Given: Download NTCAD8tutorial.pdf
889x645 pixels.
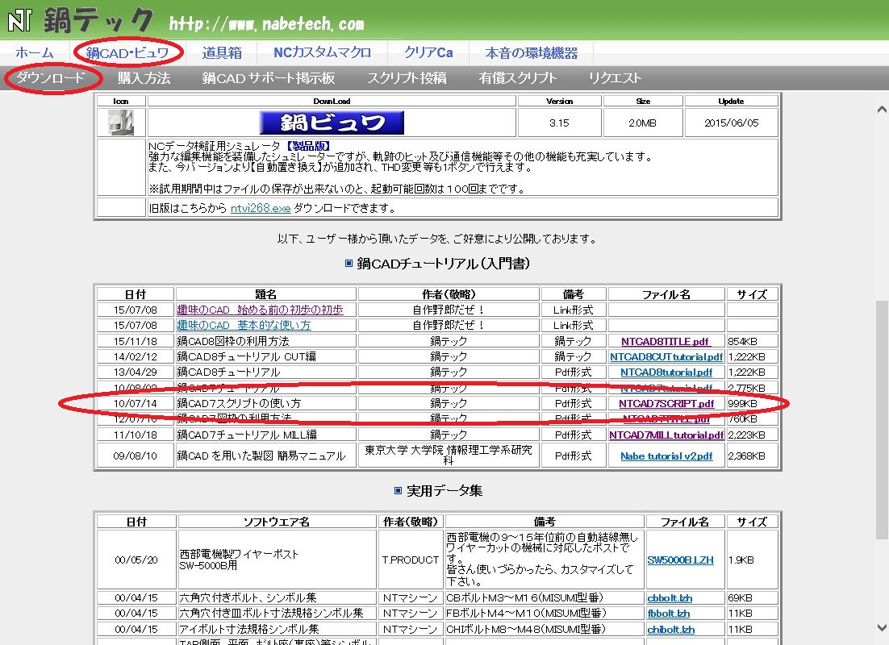Looking at the screenshot, I should click(666, 372).
